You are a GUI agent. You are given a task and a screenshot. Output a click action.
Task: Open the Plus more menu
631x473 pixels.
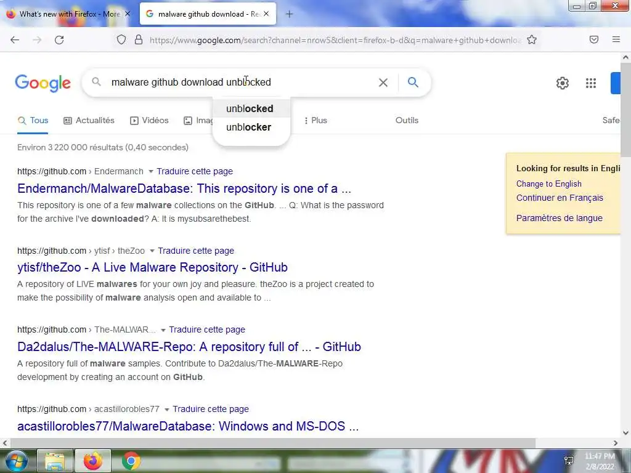(x=315, y=121)
